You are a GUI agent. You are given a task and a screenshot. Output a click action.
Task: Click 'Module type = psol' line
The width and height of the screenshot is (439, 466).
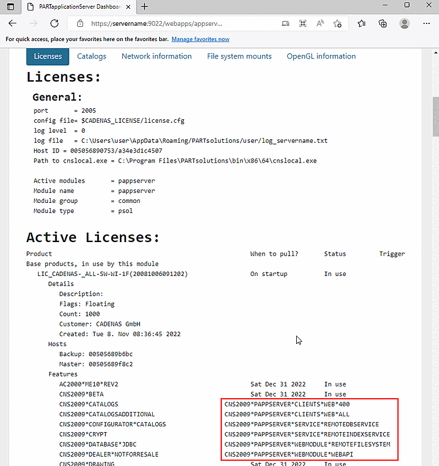pos(83,211)
